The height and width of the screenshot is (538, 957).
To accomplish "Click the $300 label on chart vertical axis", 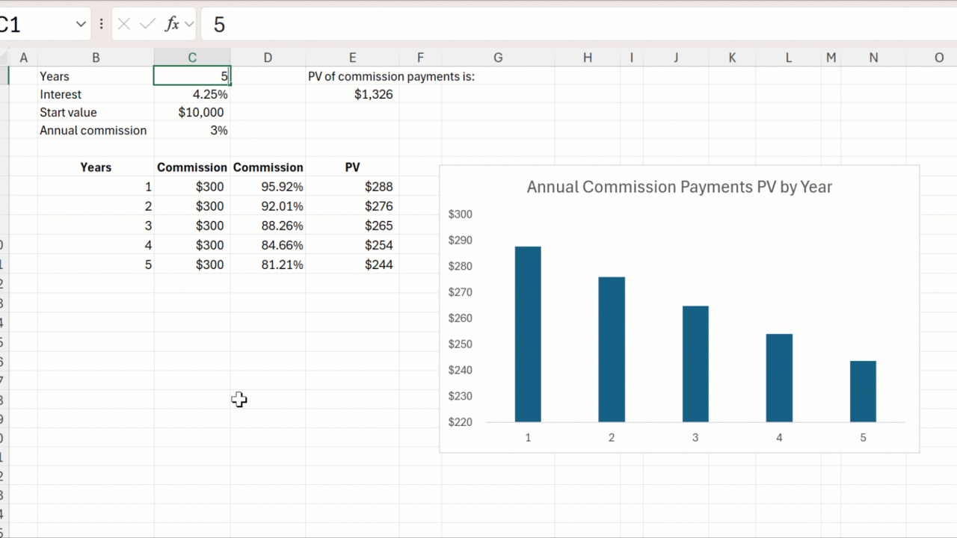I will [460, 214].
